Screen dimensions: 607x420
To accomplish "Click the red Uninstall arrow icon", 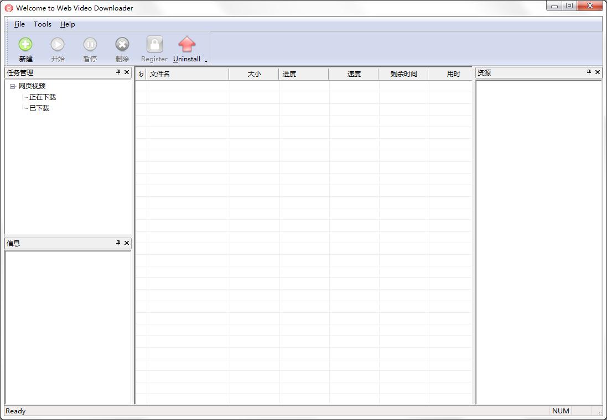I will click(x=187, y=45).
